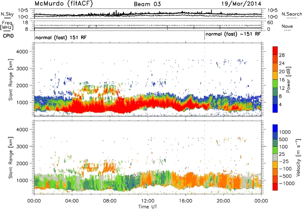Click the N.Sky legend label
This screenshot has width=302, height=209.
(x=7, y=14)
